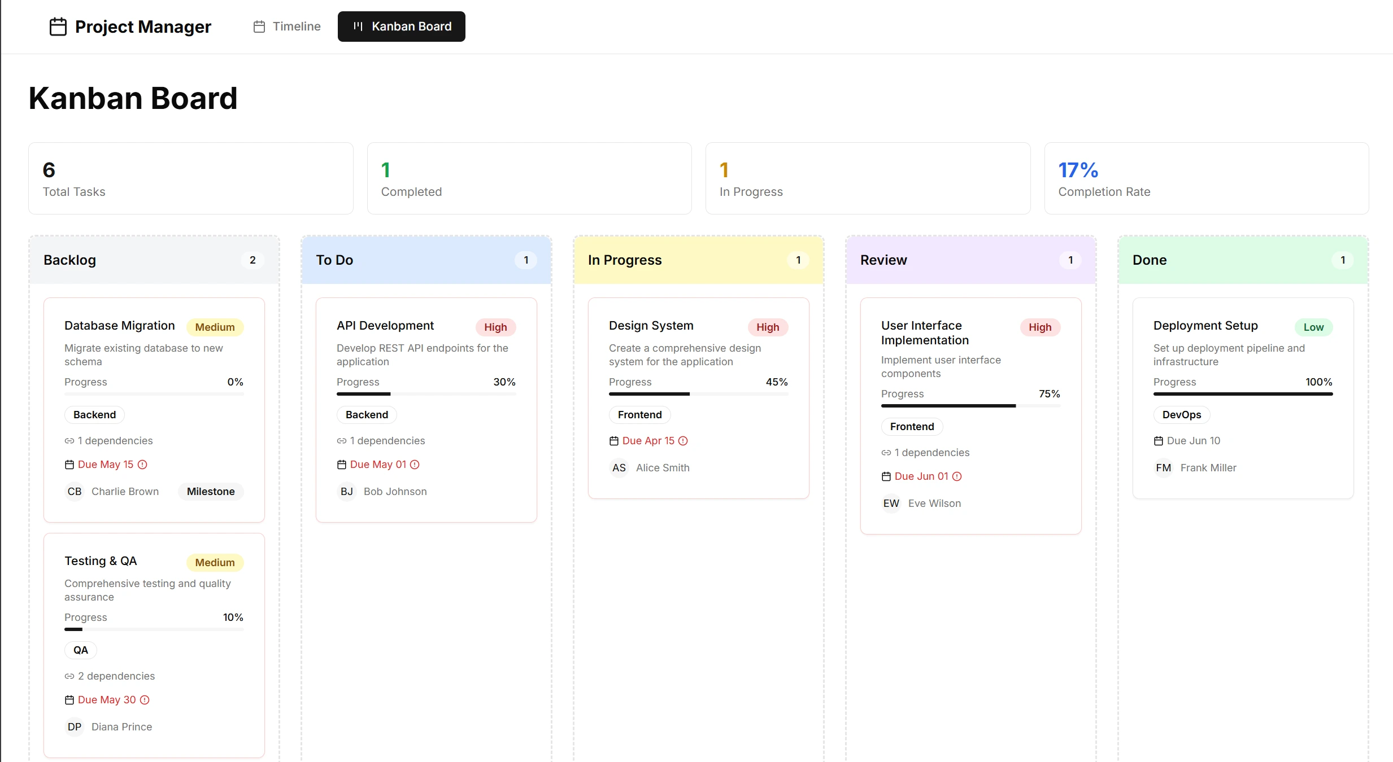Click the Deployment Setup 100% progress bar
The image size is (1393, 762).
point(1243,394)
